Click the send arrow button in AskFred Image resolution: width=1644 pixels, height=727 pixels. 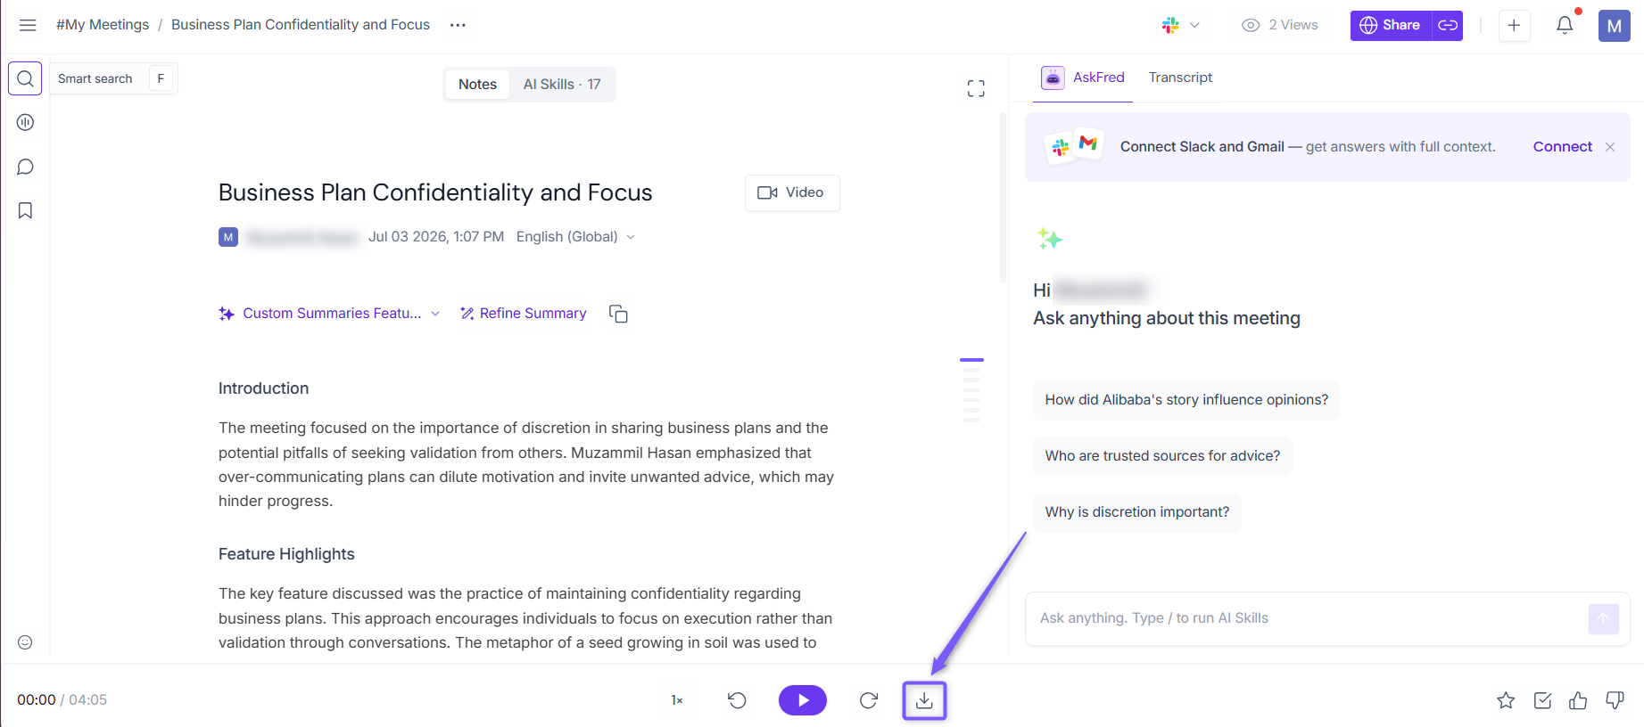point(1603,619)
